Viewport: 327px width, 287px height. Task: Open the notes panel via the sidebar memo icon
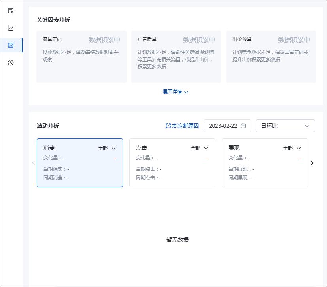tap(11, 11)
